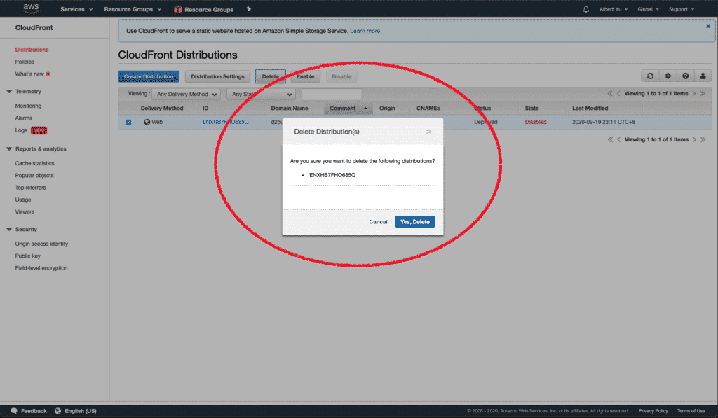Open Alarms in the sidebar

point(24,118)
